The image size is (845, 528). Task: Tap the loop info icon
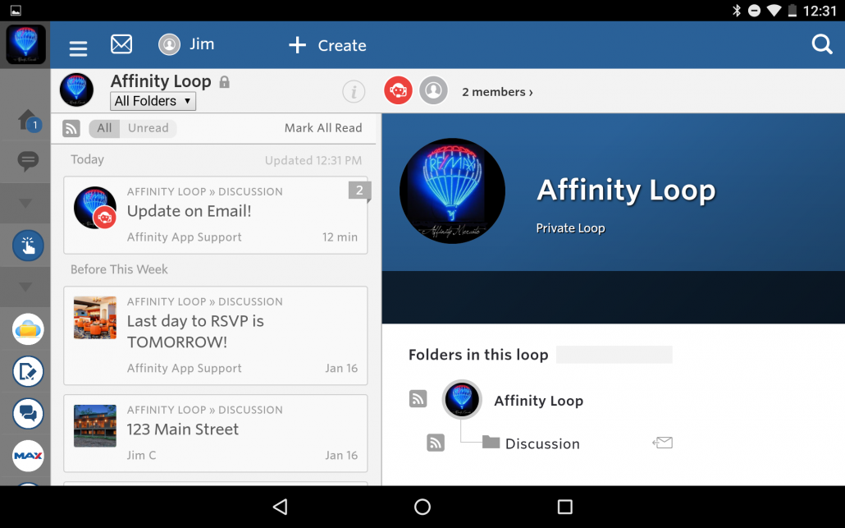(x=354, y=92)
